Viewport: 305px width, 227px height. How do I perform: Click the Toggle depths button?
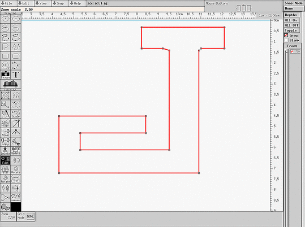coord(291,30)
